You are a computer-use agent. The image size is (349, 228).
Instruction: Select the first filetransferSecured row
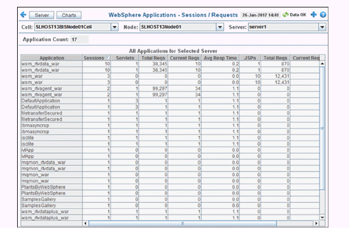170,113
